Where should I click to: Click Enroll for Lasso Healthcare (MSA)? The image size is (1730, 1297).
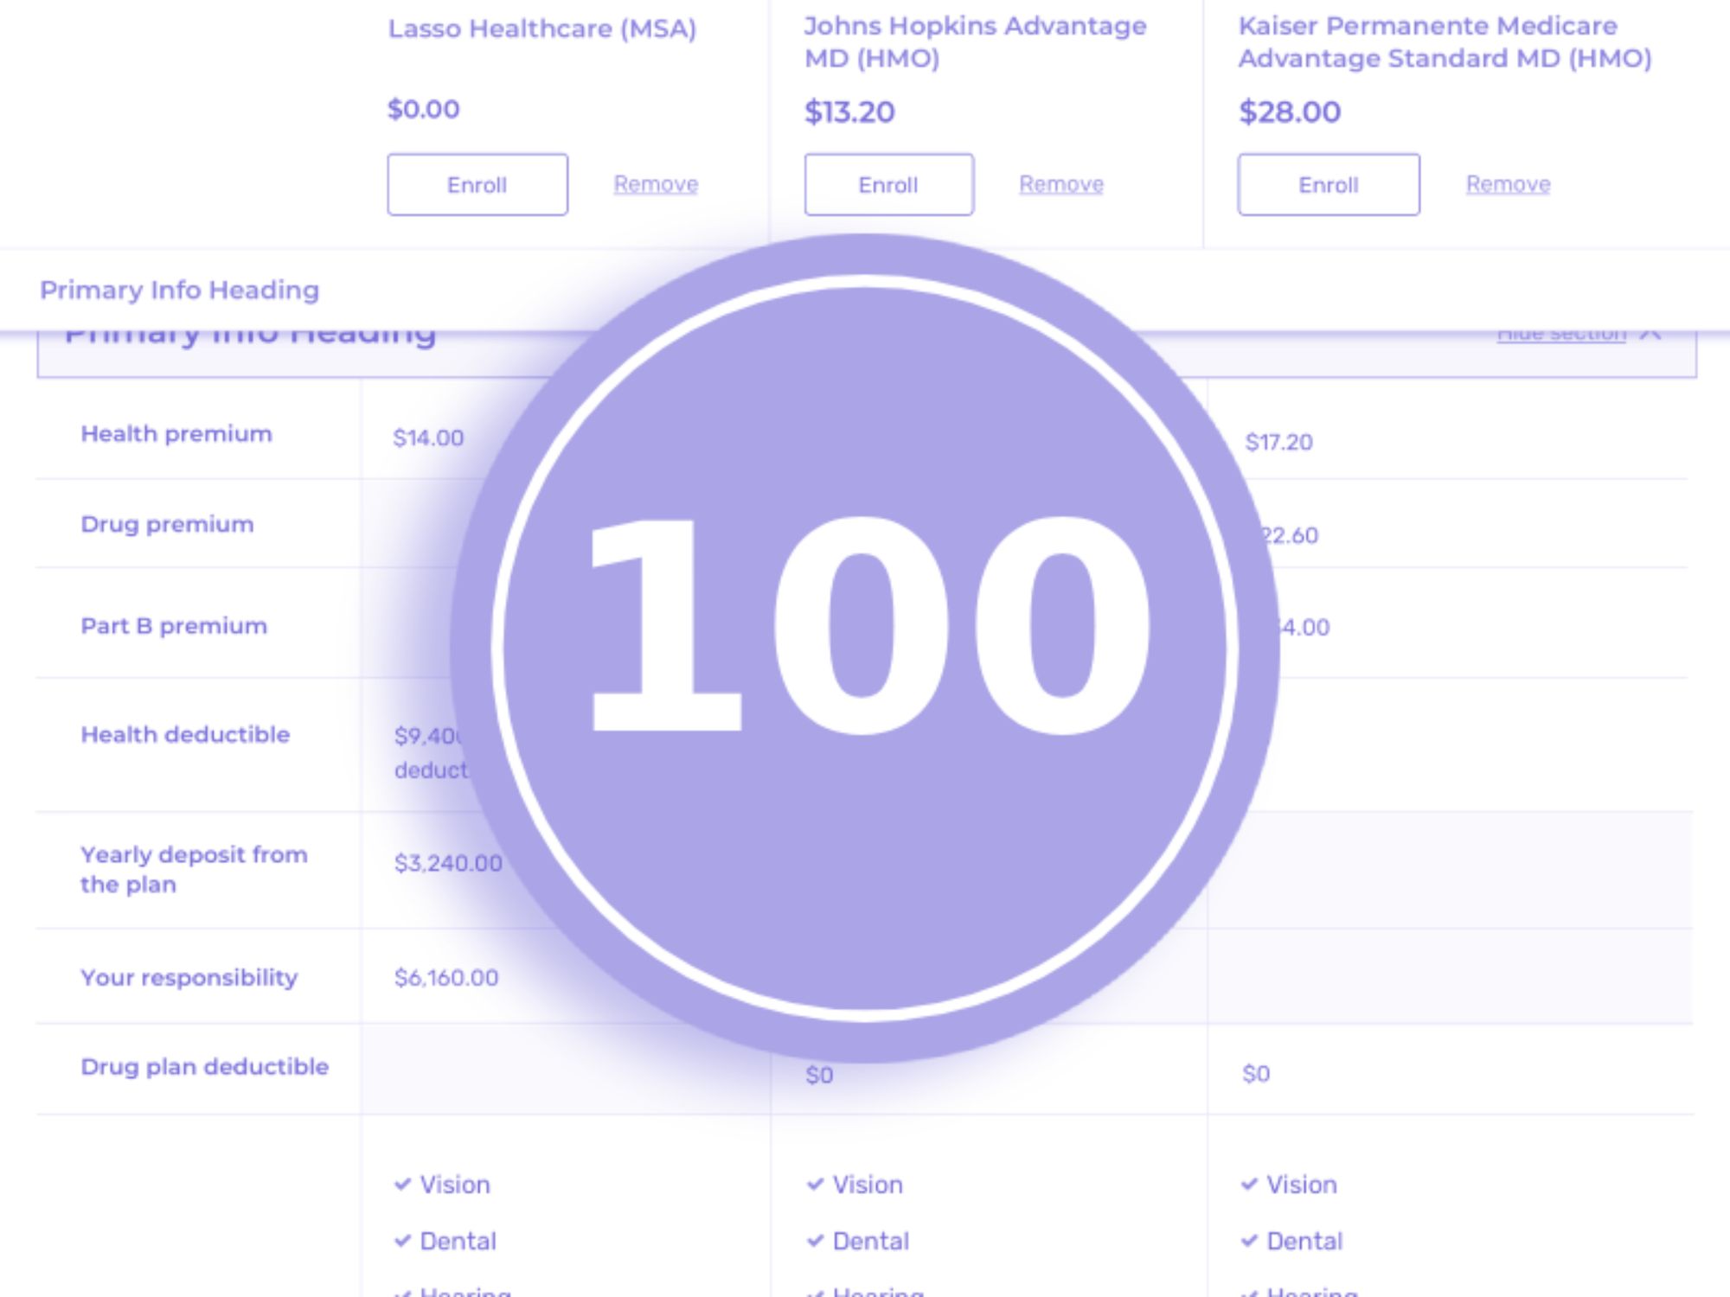(x=477, y=184)
